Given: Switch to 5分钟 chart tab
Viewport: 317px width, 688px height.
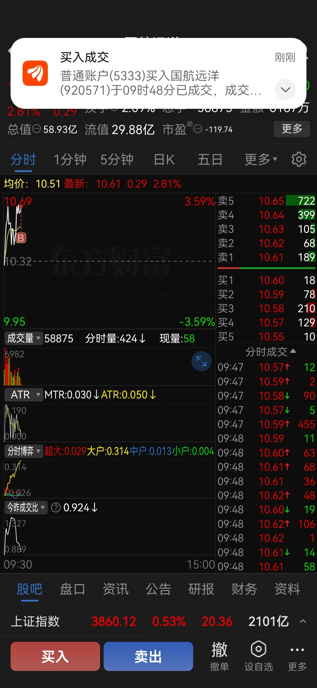Looking at the screenshot, I should [x=117, y=160].
